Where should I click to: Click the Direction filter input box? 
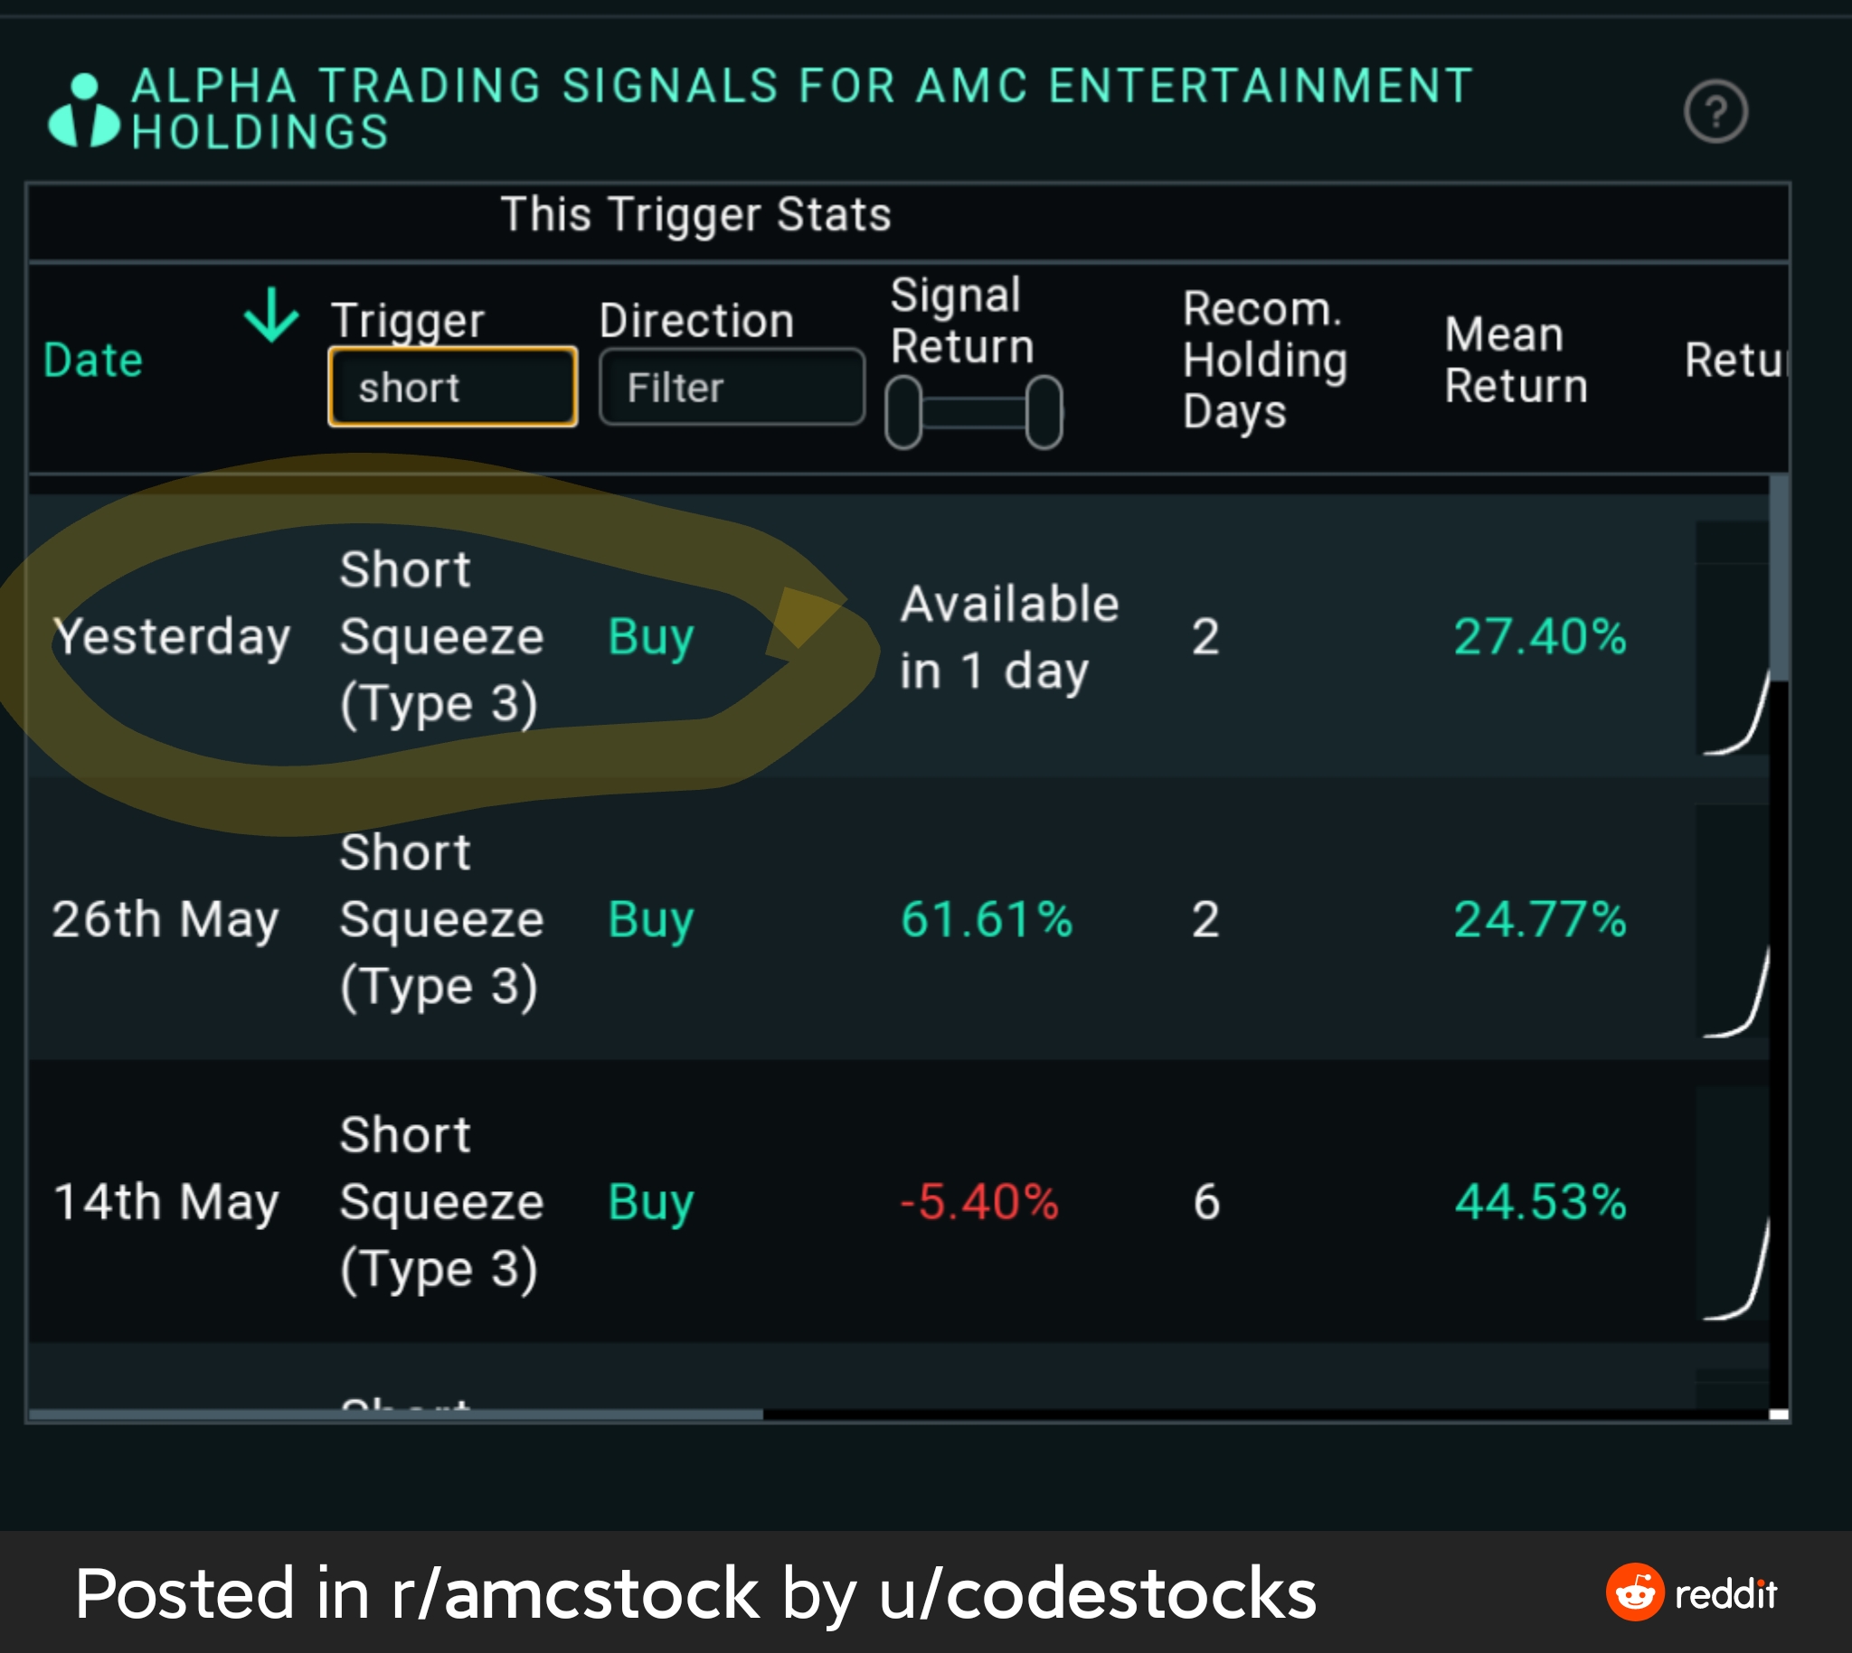tap(732, 388)
